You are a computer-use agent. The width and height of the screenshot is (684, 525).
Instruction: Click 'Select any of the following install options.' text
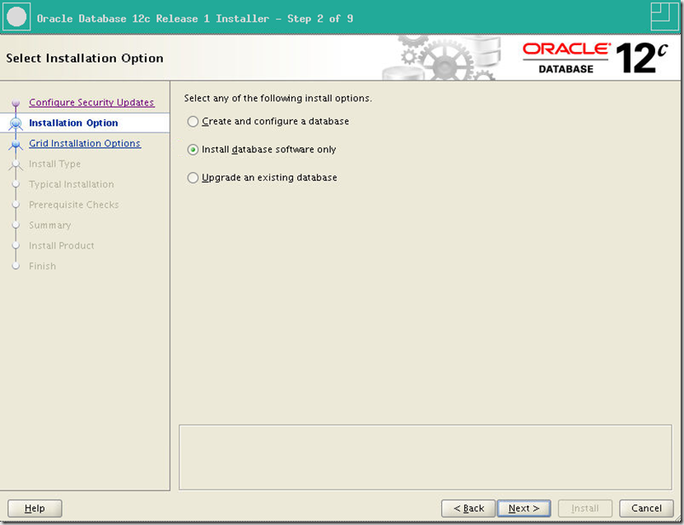pyautogui.click(x=278, y=99)
